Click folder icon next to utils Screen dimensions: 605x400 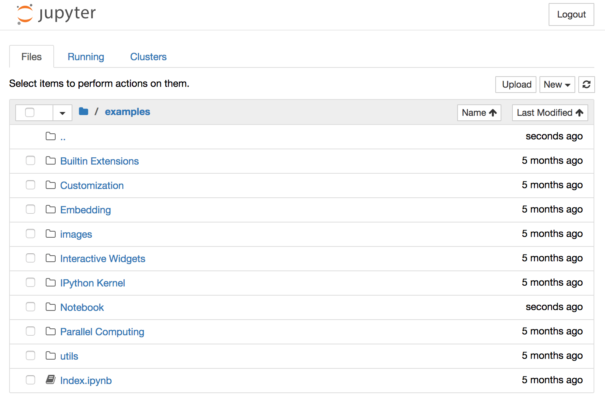[x=51, y=355]
